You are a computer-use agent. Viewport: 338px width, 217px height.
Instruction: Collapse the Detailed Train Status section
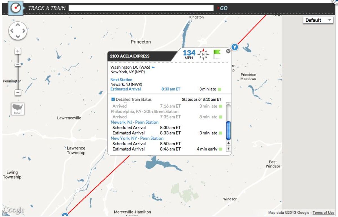[113, 99]
